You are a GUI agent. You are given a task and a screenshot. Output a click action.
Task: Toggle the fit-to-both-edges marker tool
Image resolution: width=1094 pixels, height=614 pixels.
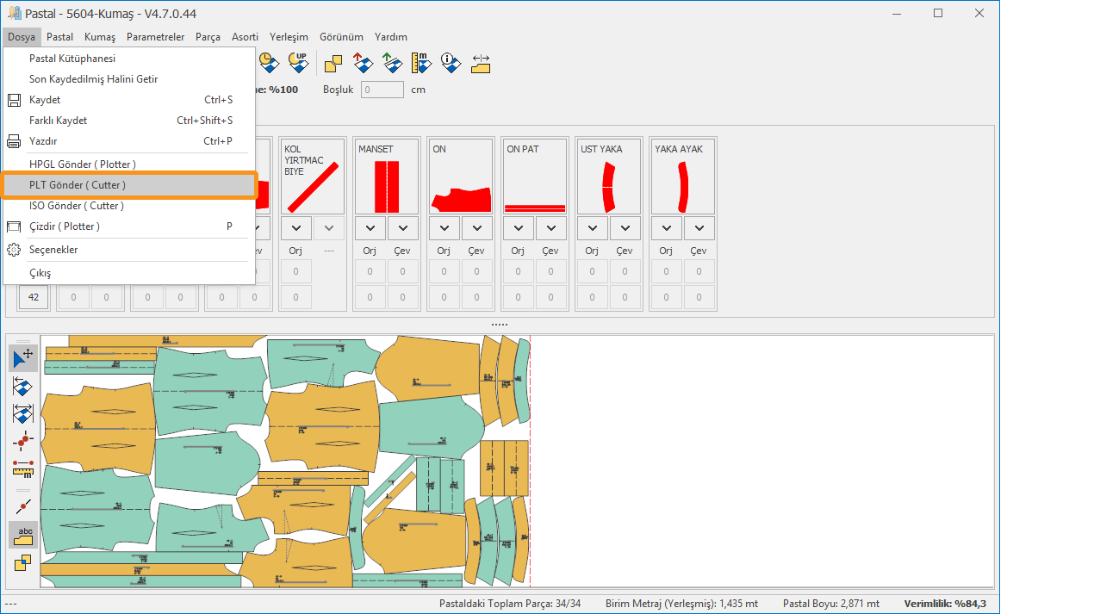pos(23,414)
